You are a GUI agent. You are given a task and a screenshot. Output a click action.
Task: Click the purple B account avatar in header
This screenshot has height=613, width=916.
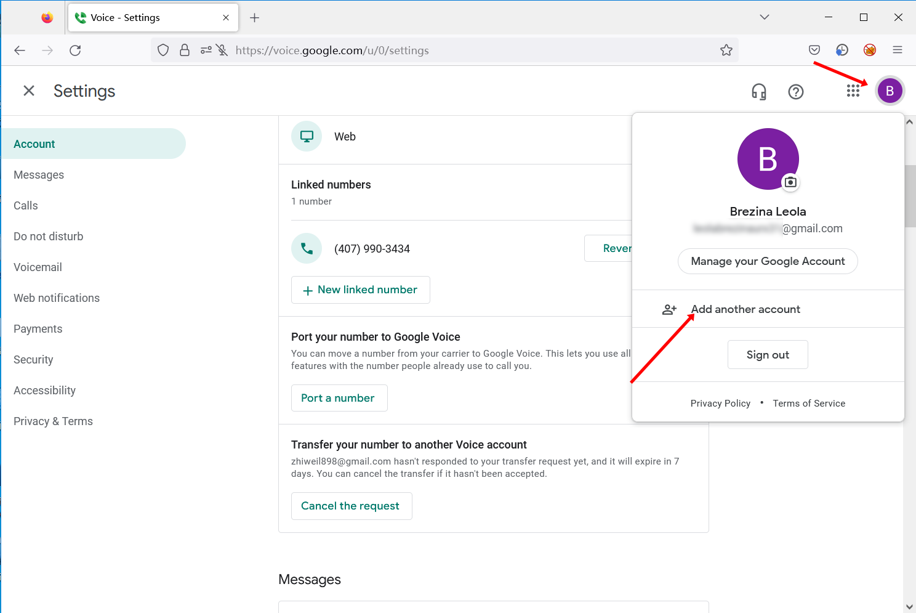click(890, 91)
